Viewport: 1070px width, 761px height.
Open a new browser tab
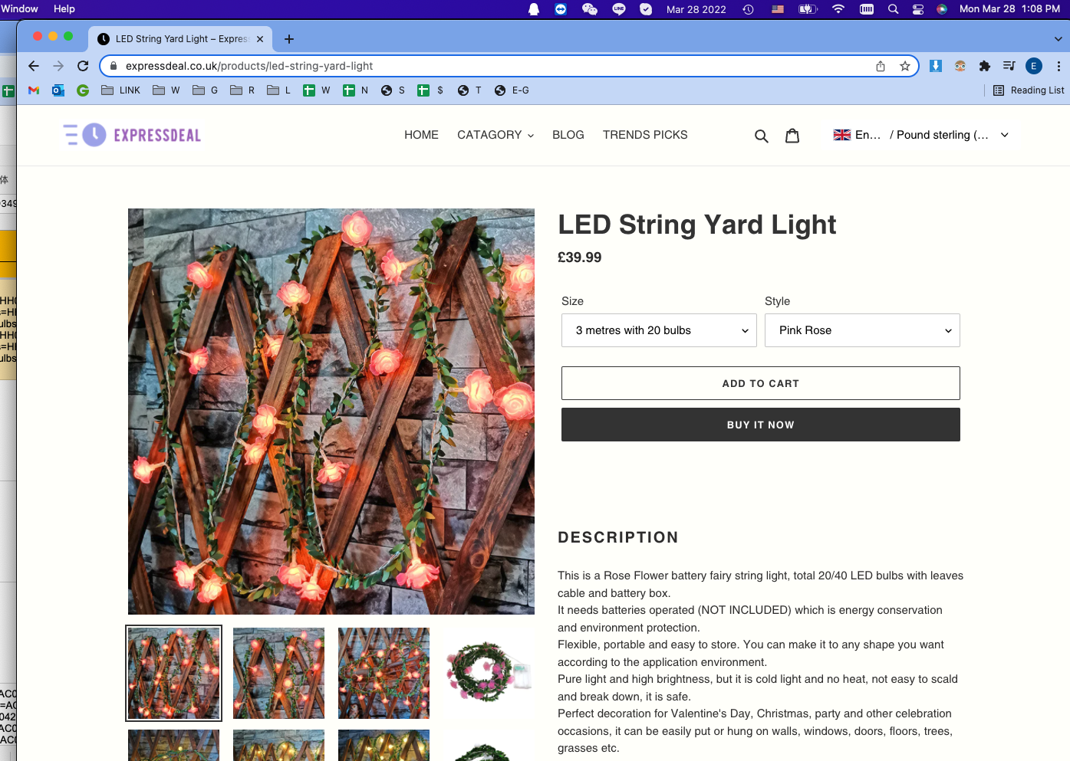289,39
